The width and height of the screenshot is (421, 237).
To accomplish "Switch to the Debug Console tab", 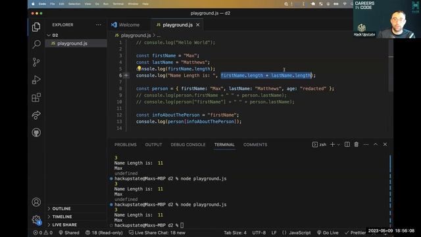I will [188, 145].
